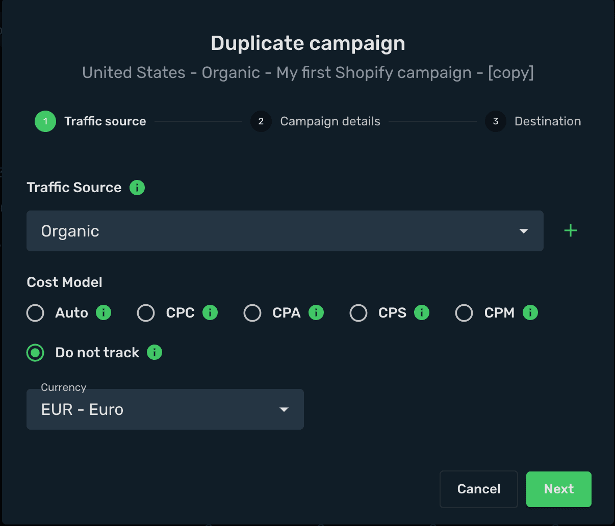Click the info icon beside Traffic Source heading
This screenshot has width=615, height=526.
tap(137, 188)
